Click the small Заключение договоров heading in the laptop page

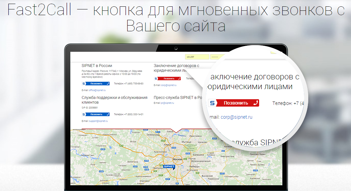pos(176,68)
